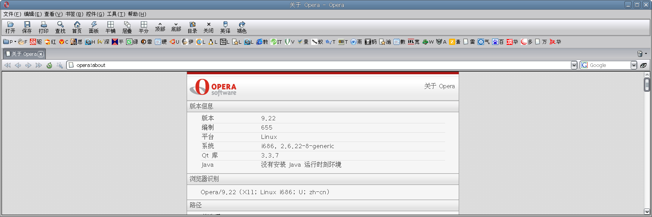Viewport: 652px width, 217px height.
Task: Click the Fast Forward navigation button
Action: (39, 65)
